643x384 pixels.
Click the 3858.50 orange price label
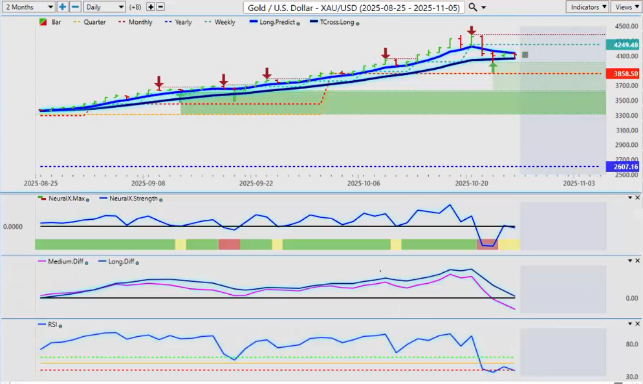[622, 74]
